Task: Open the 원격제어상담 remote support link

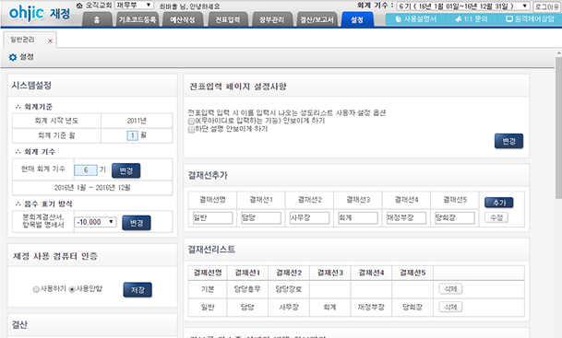Action: (530, 19)
